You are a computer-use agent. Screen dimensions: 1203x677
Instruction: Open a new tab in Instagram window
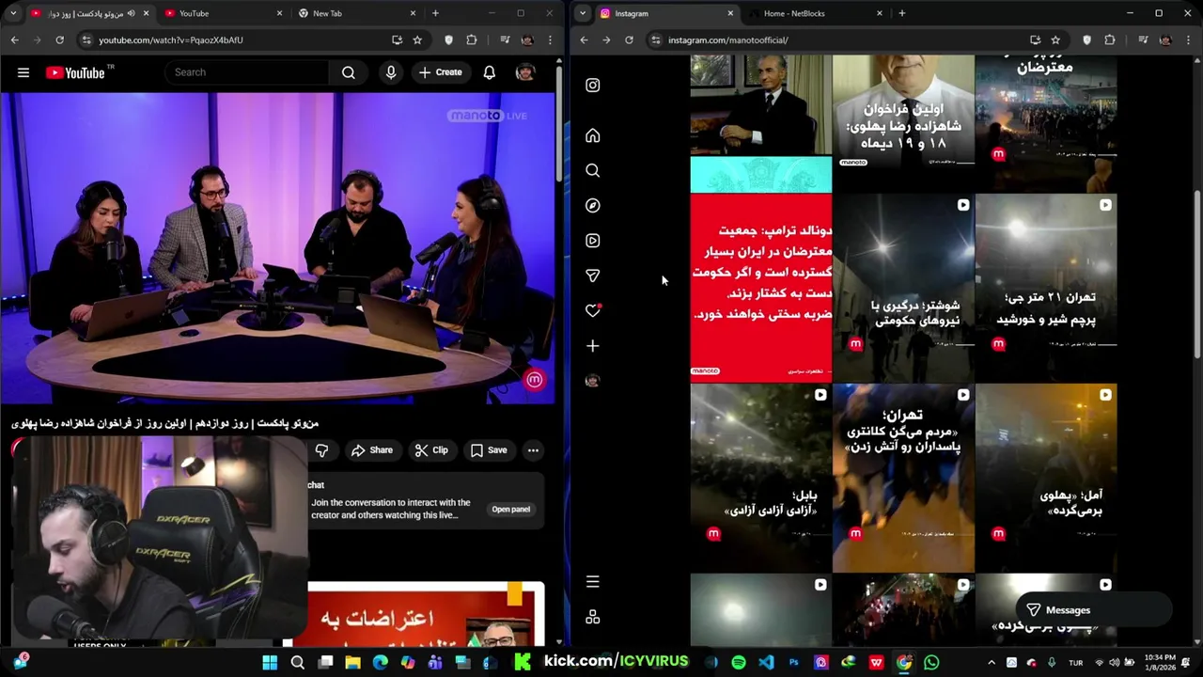point(901,13)
